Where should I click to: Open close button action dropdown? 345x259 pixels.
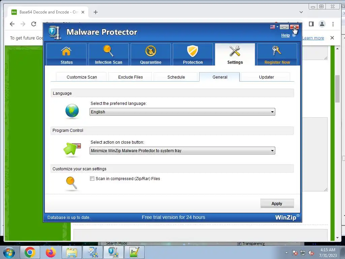pos(182,151)
